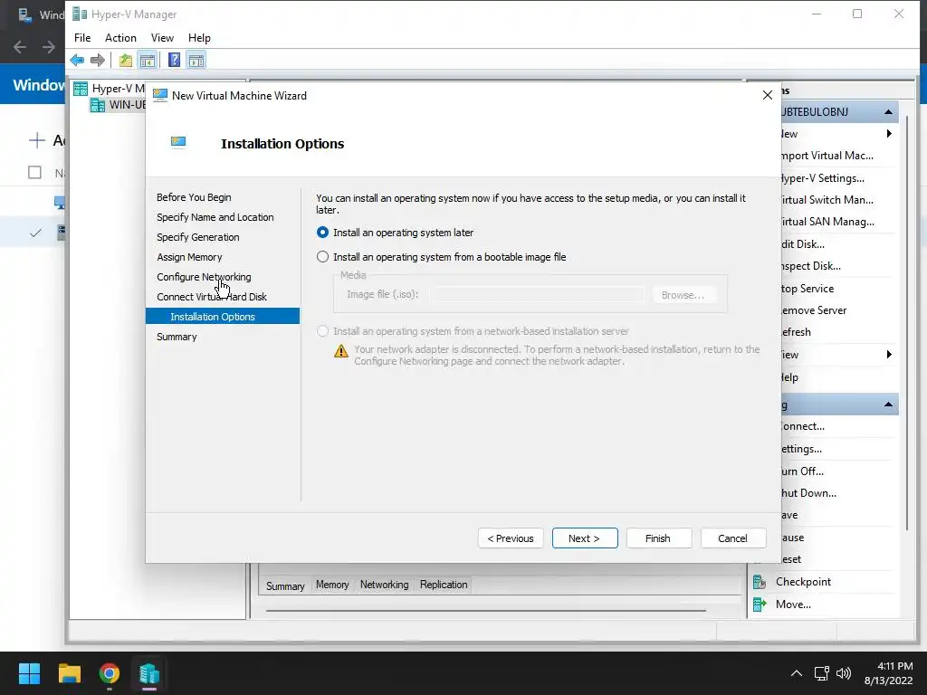Click the background window's back arrow

(x=20, y=47)
